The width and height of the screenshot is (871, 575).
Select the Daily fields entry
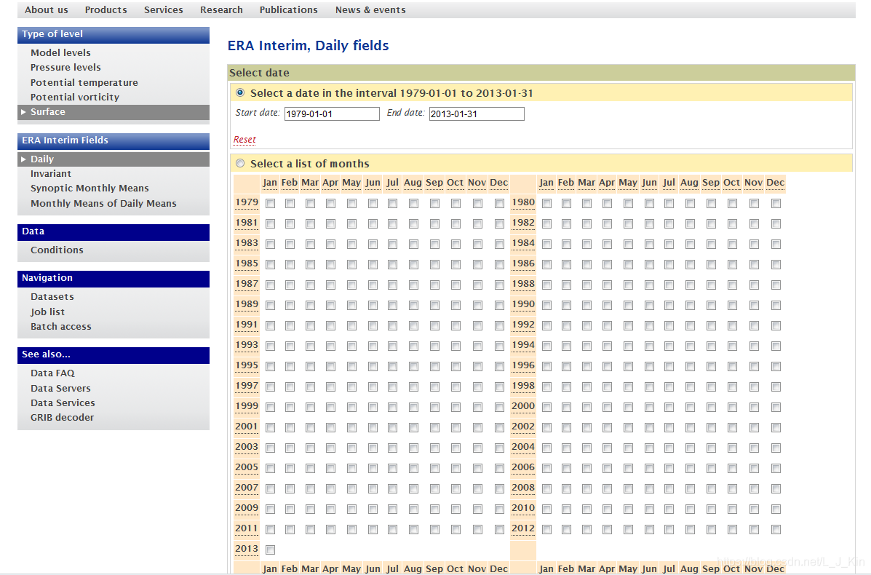pyautogui.click(x=114, y=159)
